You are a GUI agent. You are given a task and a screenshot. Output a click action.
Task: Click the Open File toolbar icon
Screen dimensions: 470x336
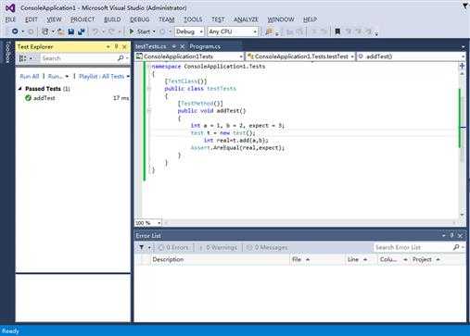[61, 31]
